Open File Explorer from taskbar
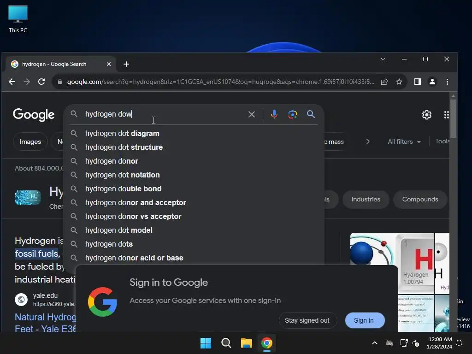 click(x=247, y=343)
